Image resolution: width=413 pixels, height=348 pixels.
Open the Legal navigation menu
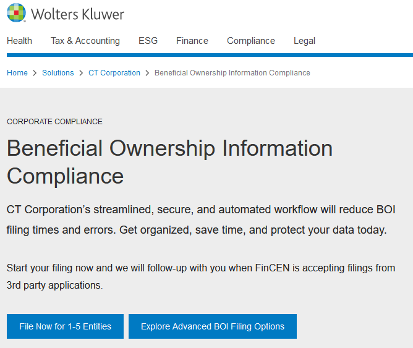pyautogui.click(x=304, y=41)
